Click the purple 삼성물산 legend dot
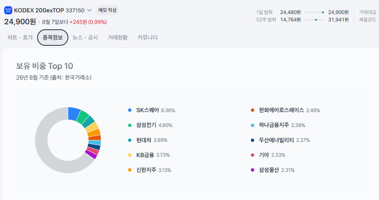Viewport: 379px width, 200px height. coord(253,170)
